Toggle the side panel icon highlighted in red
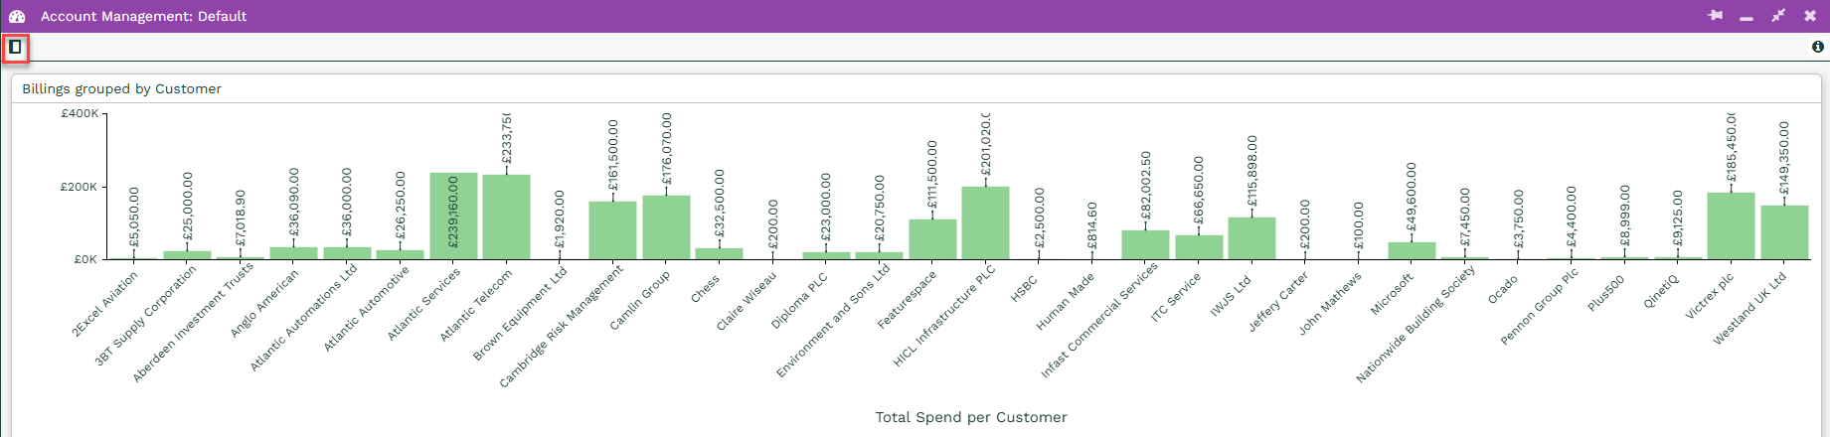This screenshot has width=1830, height=437. [x=15, y=47]
